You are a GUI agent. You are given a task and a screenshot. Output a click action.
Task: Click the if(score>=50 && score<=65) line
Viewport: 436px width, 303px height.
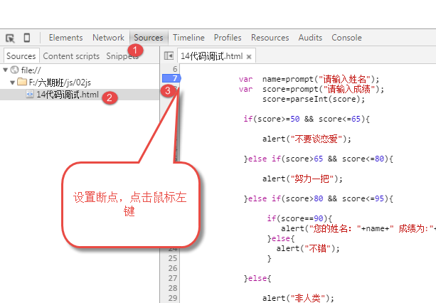307,119
